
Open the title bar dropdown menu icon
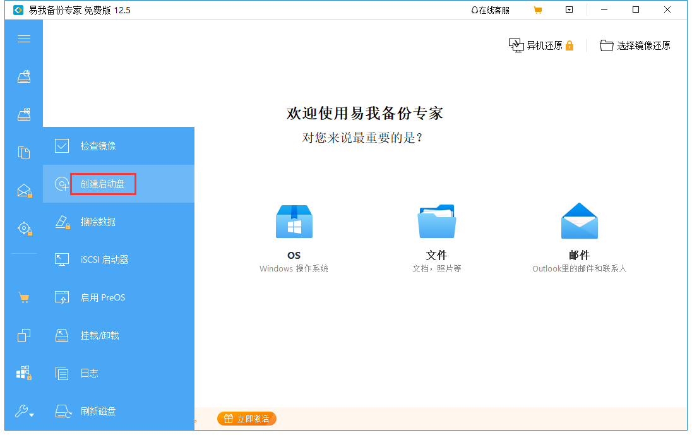(x=570, y=9)
